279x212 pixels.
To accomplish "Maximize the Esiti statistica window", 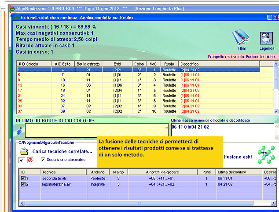I will pos(275,18).
